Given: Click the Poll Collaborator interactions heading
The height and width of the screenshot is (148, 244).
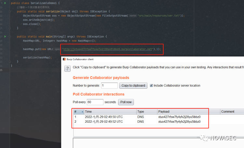Looking at the screenshot, I should click(x=99, y=94).
